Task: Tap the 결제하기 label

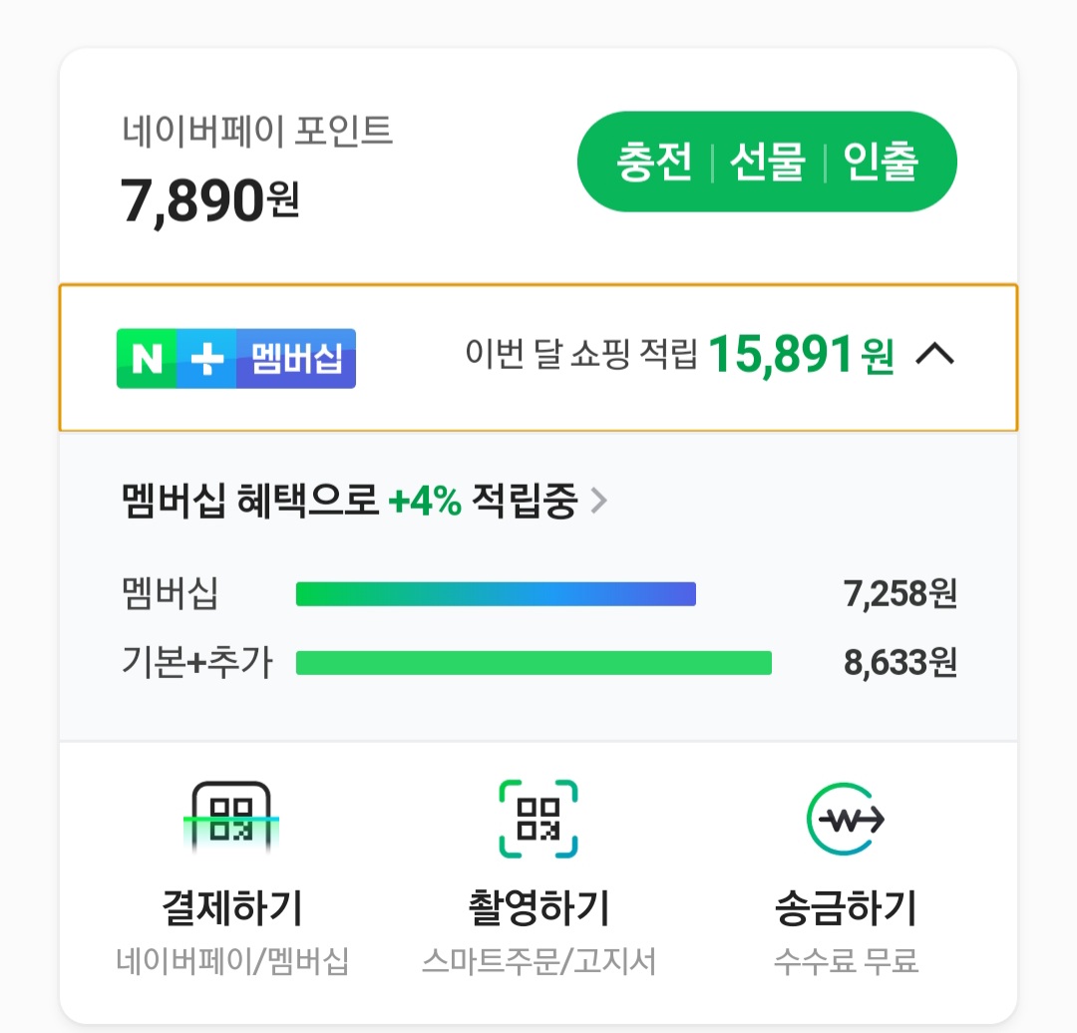Action: (231, 908)
